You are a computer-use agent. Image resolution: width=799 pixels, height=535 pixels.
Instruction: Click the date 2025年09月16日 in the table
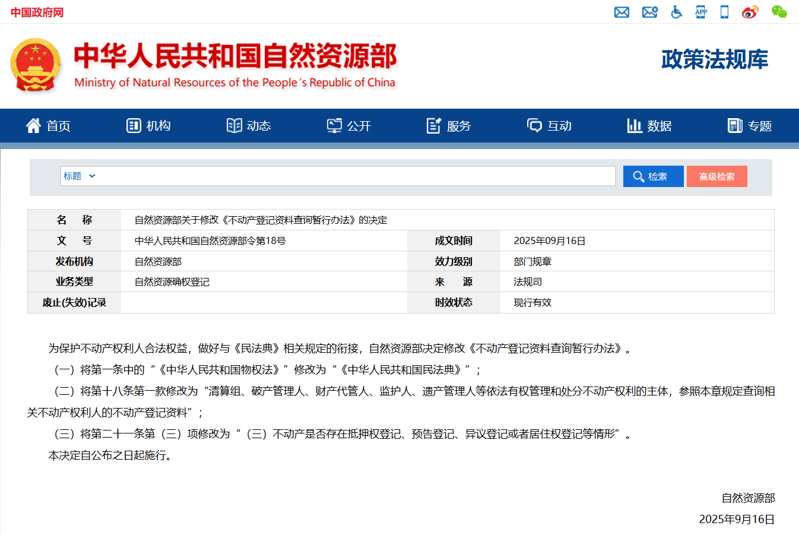[550, 241]
